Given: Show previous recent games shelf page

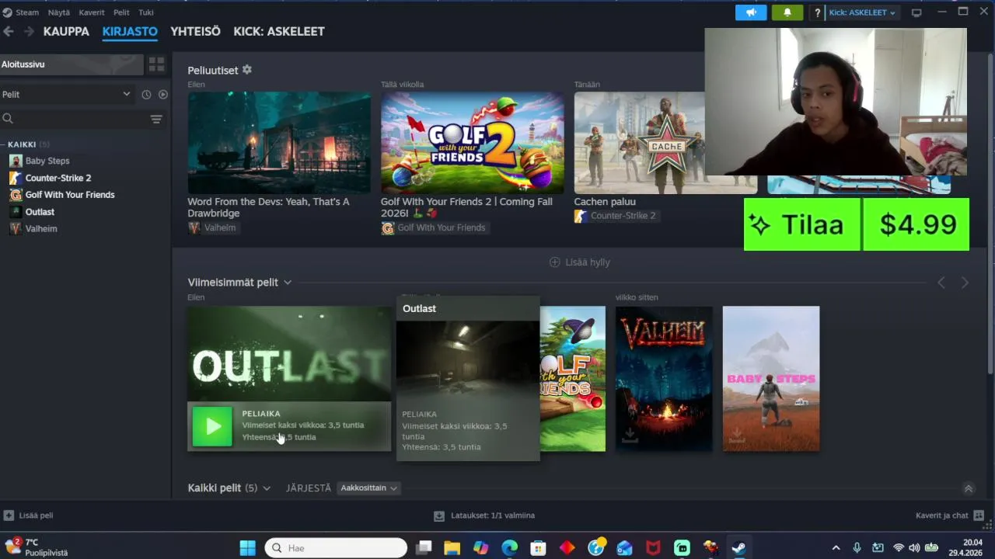Looking at the screenshot, I should click(x=941, y=283).
